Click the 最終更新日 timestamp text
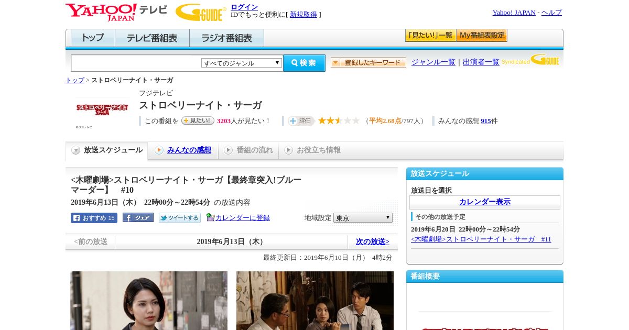This screenshot has width=629, height=330. tap(328, 258)
